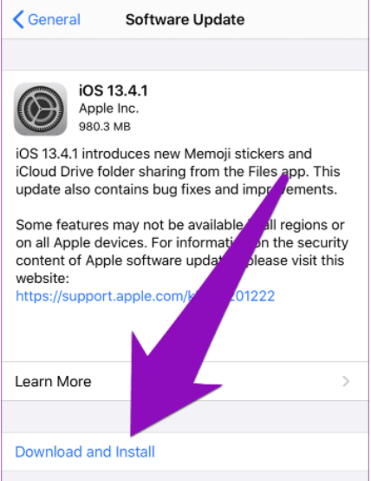The image size is (371, 481).
Task: Click gray separator below Learn More
Action: (x=185, y=416)
